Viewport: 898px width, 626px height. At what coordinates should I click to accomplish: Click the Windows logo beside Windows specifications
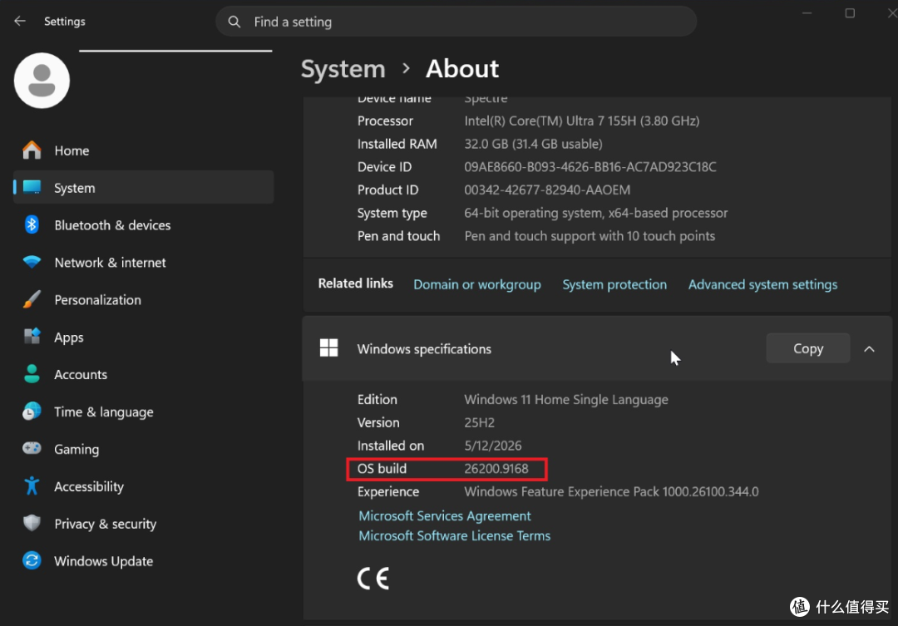pos(328,348)
